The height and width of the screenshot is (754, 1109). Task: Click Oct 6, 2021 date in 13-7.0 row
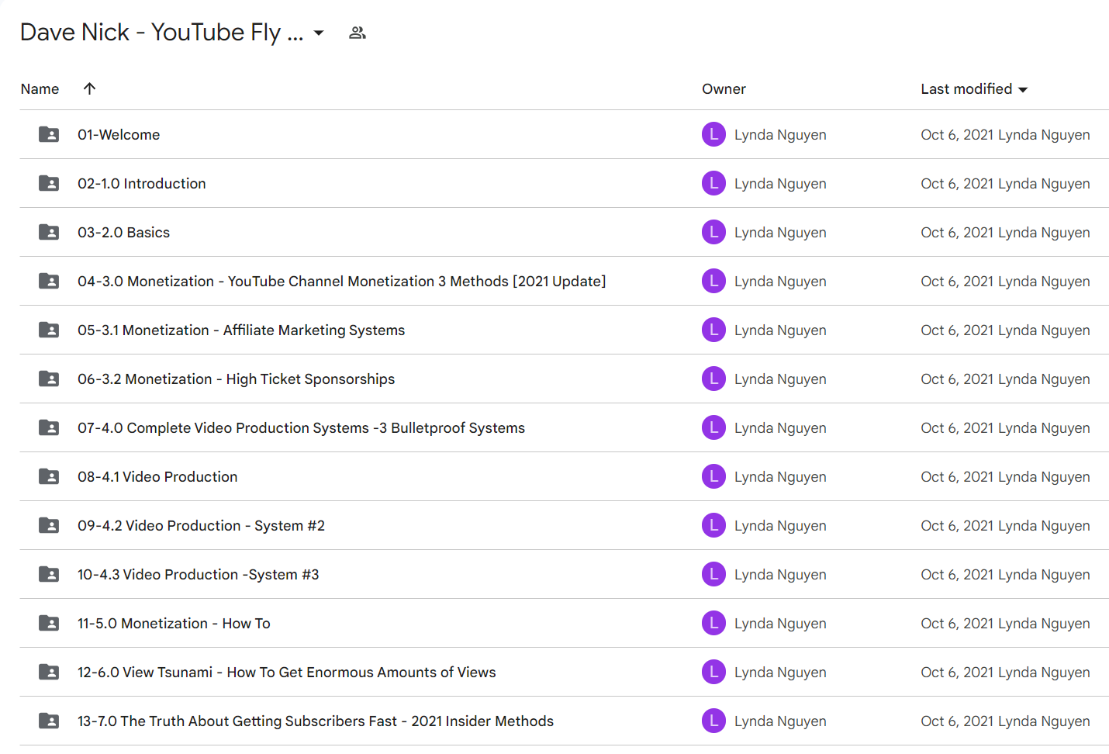click(957, 721)
